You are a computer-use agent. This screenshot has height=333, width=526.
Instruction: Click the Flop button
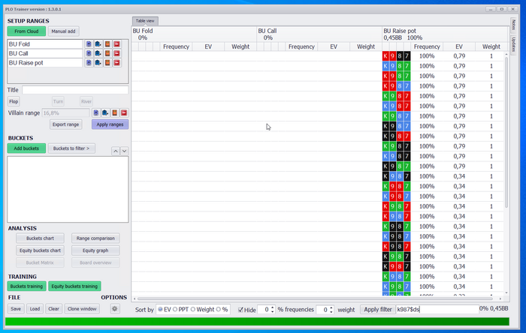click(14, 101)
